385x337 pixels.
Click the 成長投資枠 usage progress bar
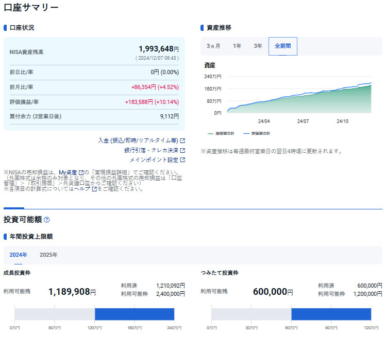(x=94, y=314)
